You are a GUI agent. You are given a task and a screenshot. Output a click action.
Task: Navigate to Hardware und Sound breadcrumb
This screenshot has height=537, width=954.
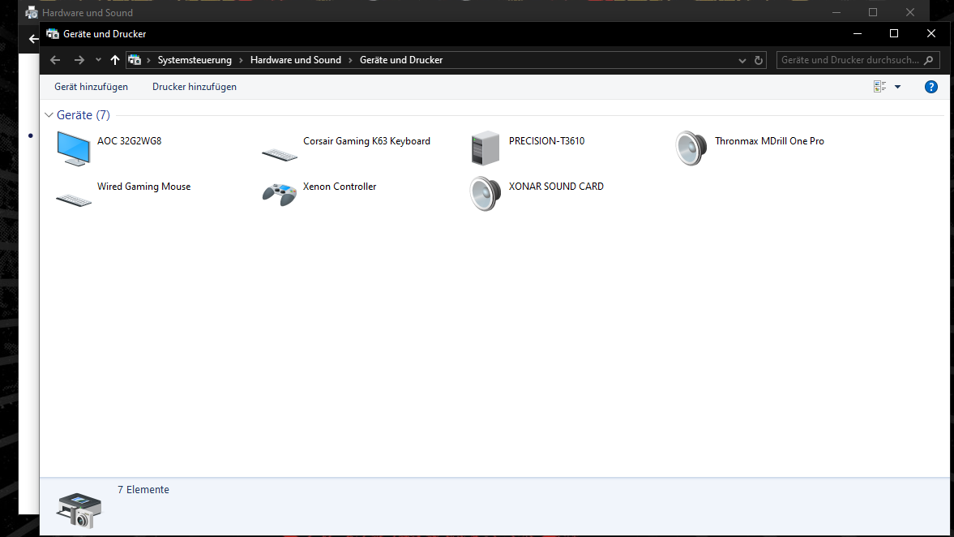tap(297, 59)
